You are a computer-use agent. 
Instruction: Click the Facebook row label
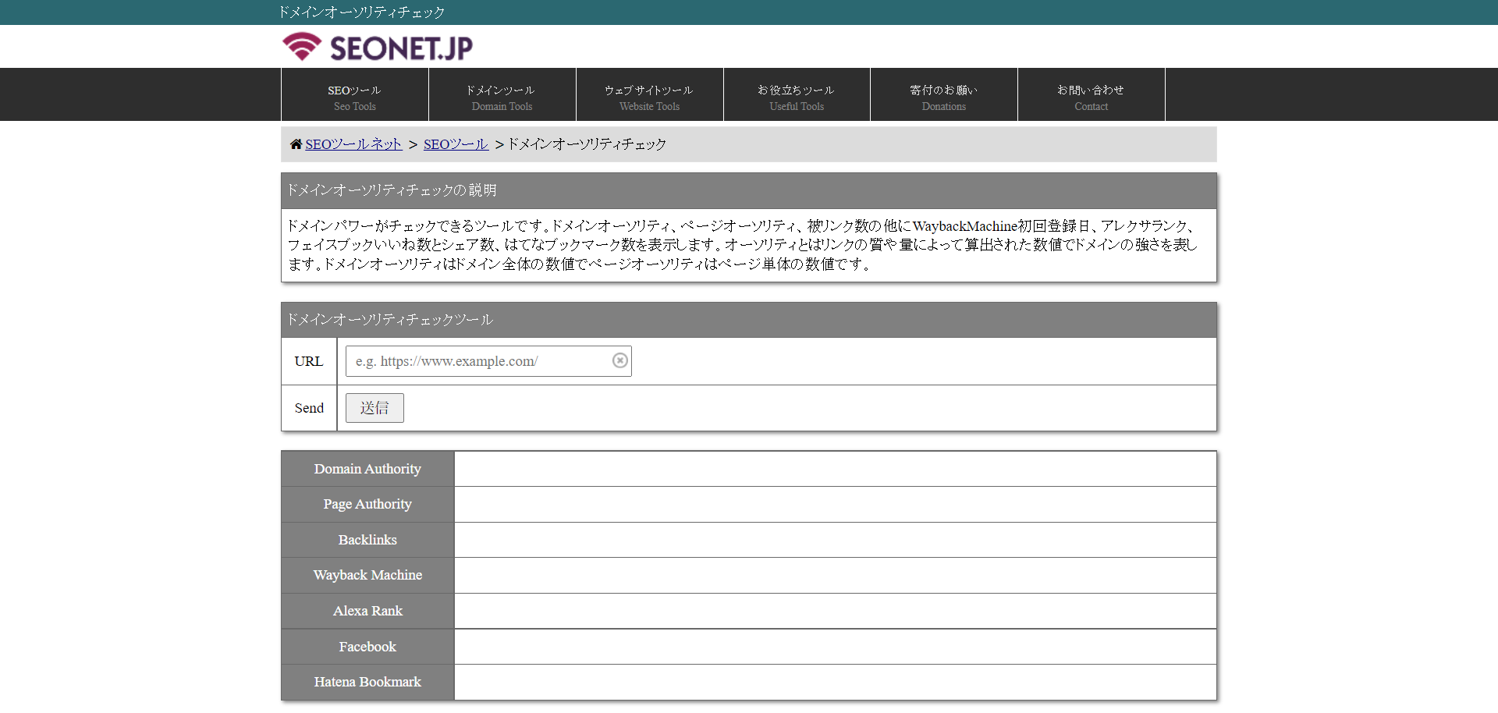point(367,646)
